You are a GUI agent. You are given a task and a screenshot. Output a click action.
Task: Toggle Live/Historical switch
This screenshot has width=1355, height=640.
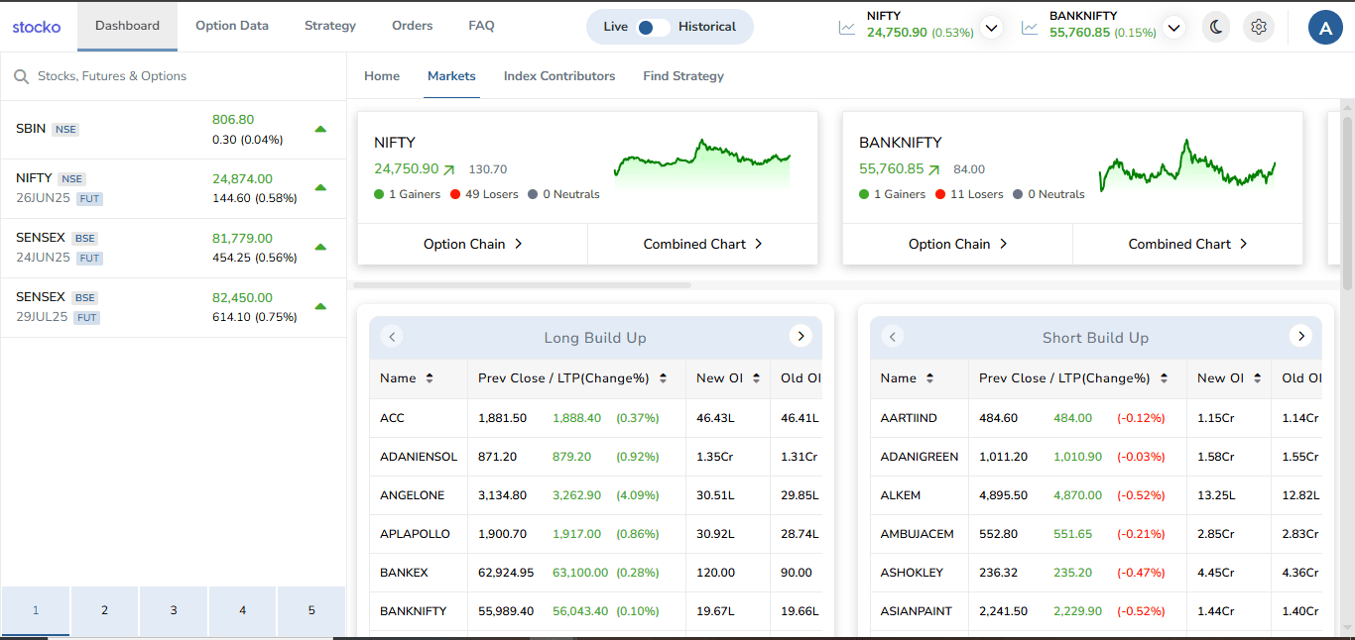(653, 27)
